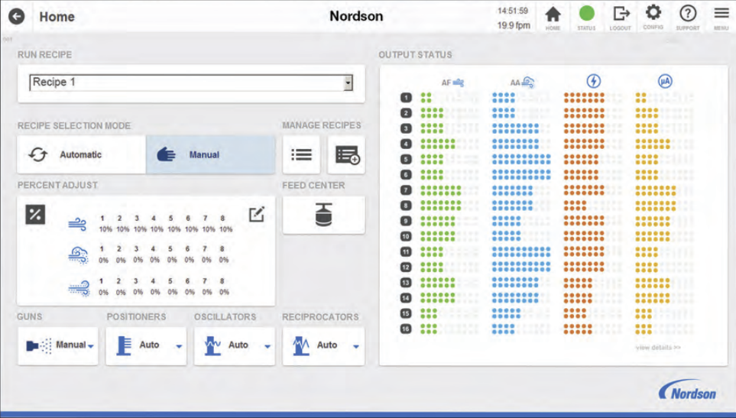Viewport: 736px width, 418px height.
Task: Select the third air row icon in Percent Adjust
Action: (79, 288)
